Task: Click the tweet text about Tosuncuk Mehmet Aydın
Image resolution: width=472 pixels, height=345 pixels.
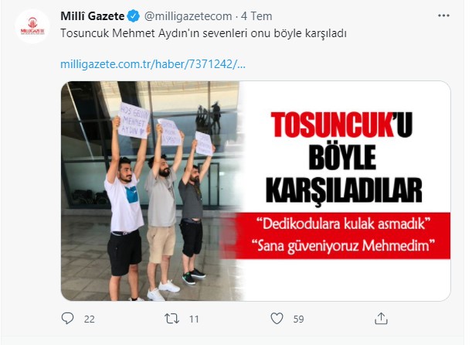Action: point(203,33)
